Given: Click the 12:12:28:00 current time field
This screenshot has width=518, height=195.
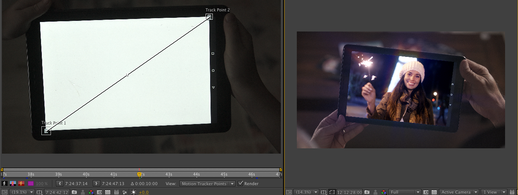Looking at the screenshot, I should click(x=350, y=192).
